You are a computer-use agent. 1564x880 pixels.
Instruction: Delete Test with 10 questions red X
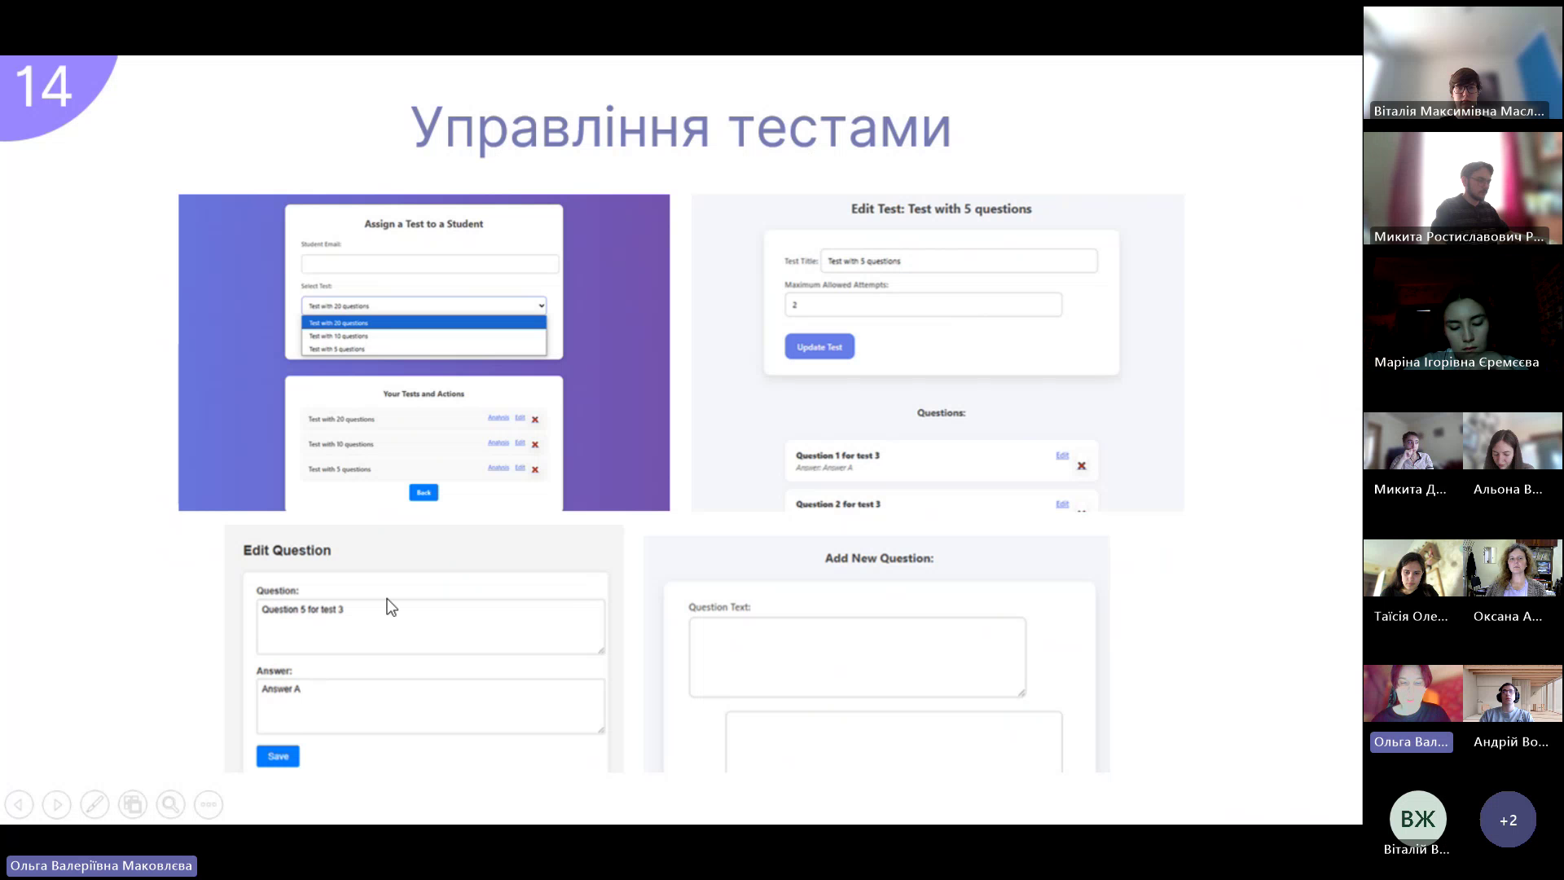[535, 445]
